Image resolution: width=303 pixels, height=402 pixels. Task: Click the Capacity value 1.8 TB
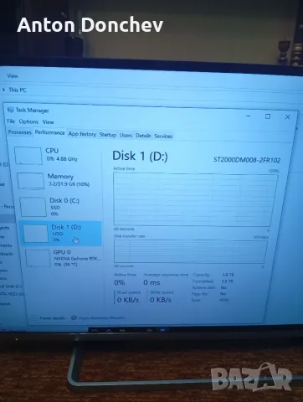pos(228,275)
